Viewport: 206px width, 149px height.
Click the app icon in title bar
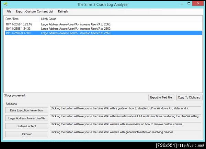5,4
